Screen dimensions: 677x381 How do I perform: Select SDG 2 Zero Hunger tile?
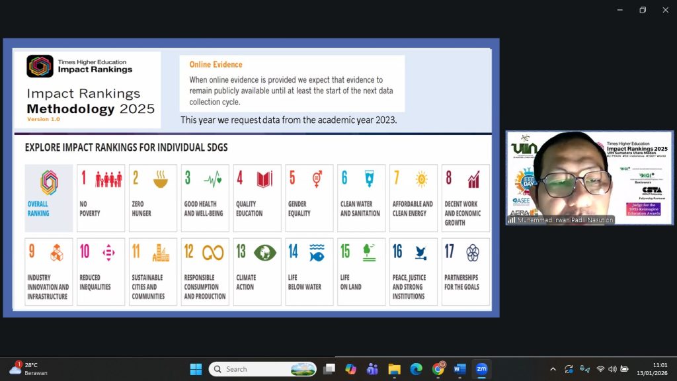click(153, 198)
